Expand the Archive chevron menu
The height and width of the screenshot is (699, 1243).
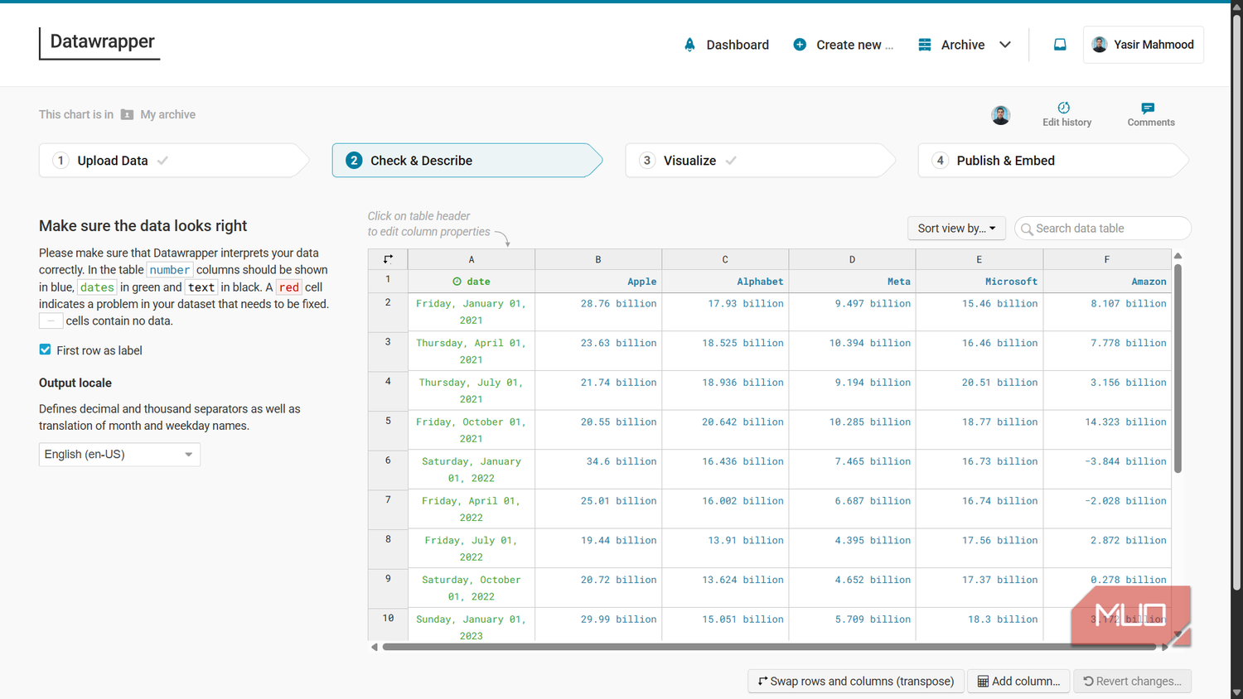1005,45
